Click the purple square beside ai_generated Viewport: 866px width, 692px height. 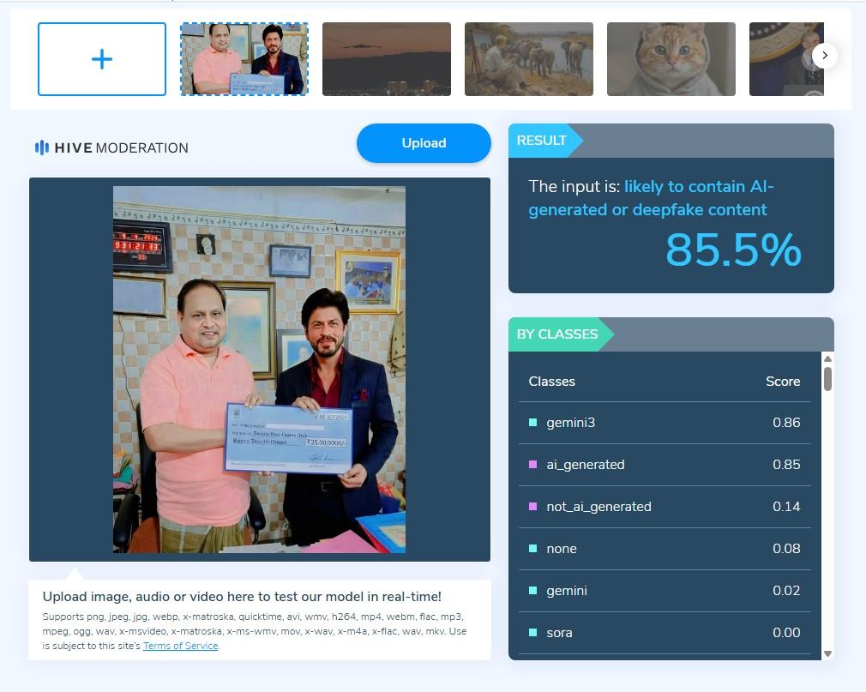(533, 465)
